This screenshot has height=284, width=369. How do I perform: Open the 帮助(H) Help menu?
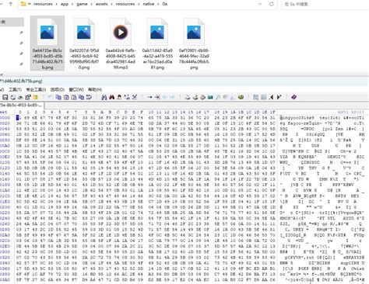click(95, 89)
